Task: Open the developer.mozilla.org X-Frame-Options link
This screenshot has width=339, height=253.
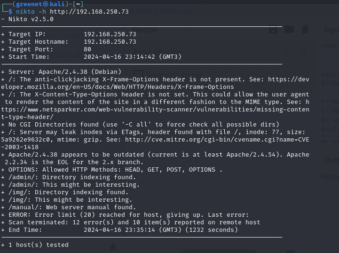Action: pyautogui.click(x=118, y=87)
